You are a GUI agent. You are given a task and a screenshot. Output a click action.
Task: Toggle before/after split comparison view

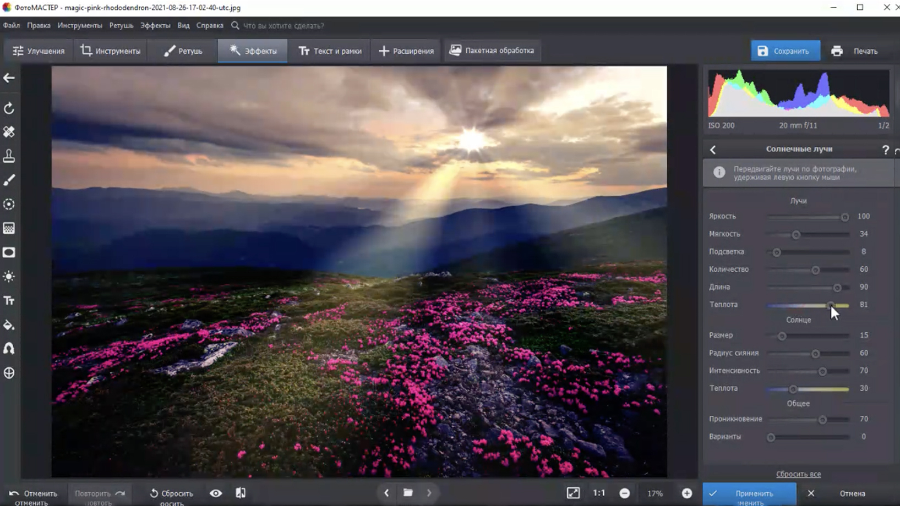tap(241, 493)
